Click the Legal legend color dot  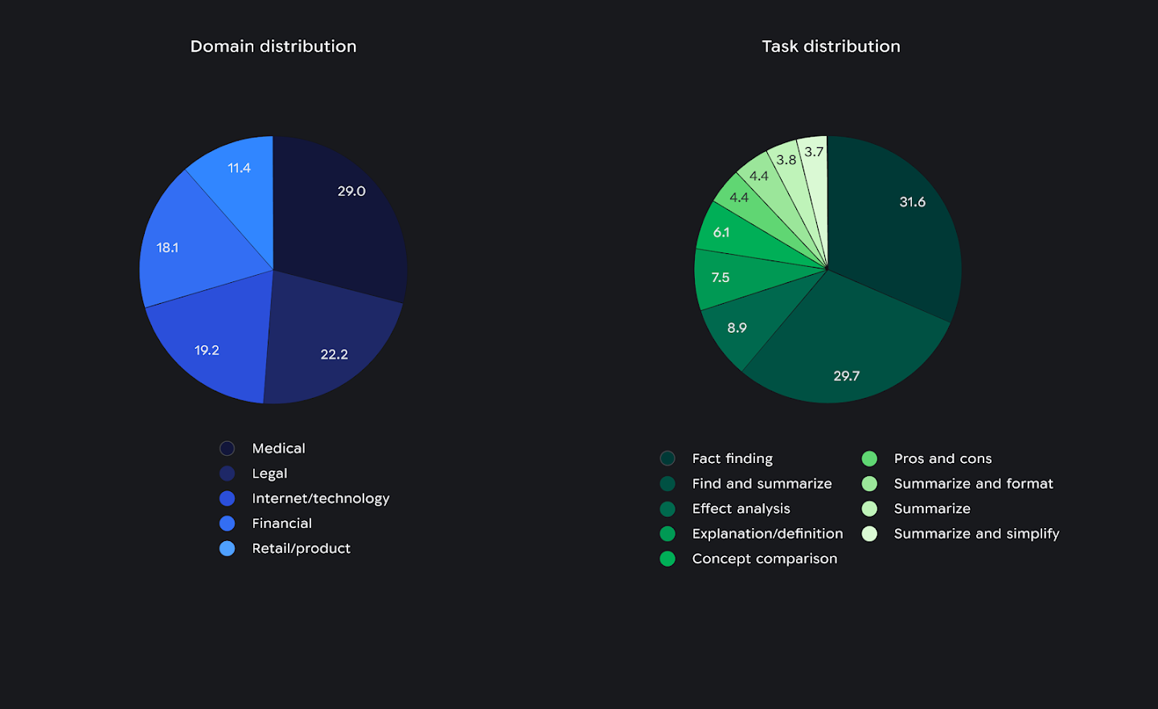[x=228, y=473]
